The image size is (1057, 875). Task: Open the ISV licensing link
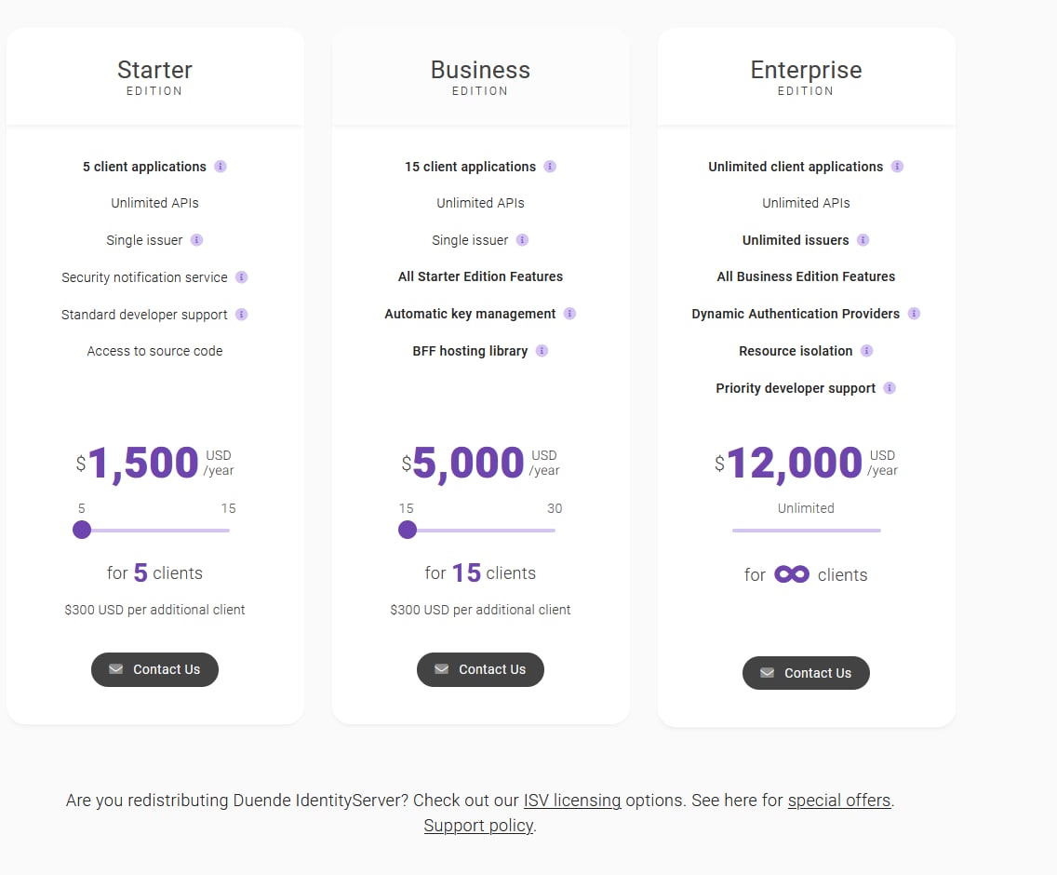(572, 801)
